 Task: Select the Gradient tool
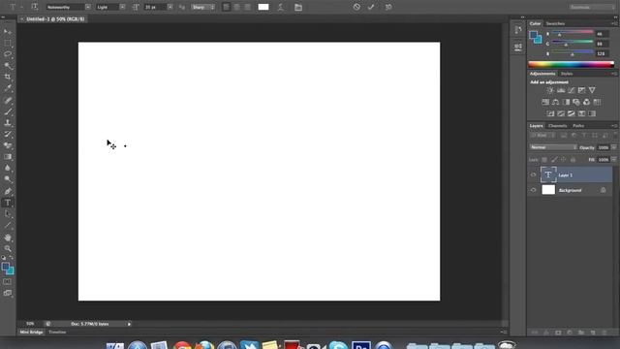[x=8, y=157]
